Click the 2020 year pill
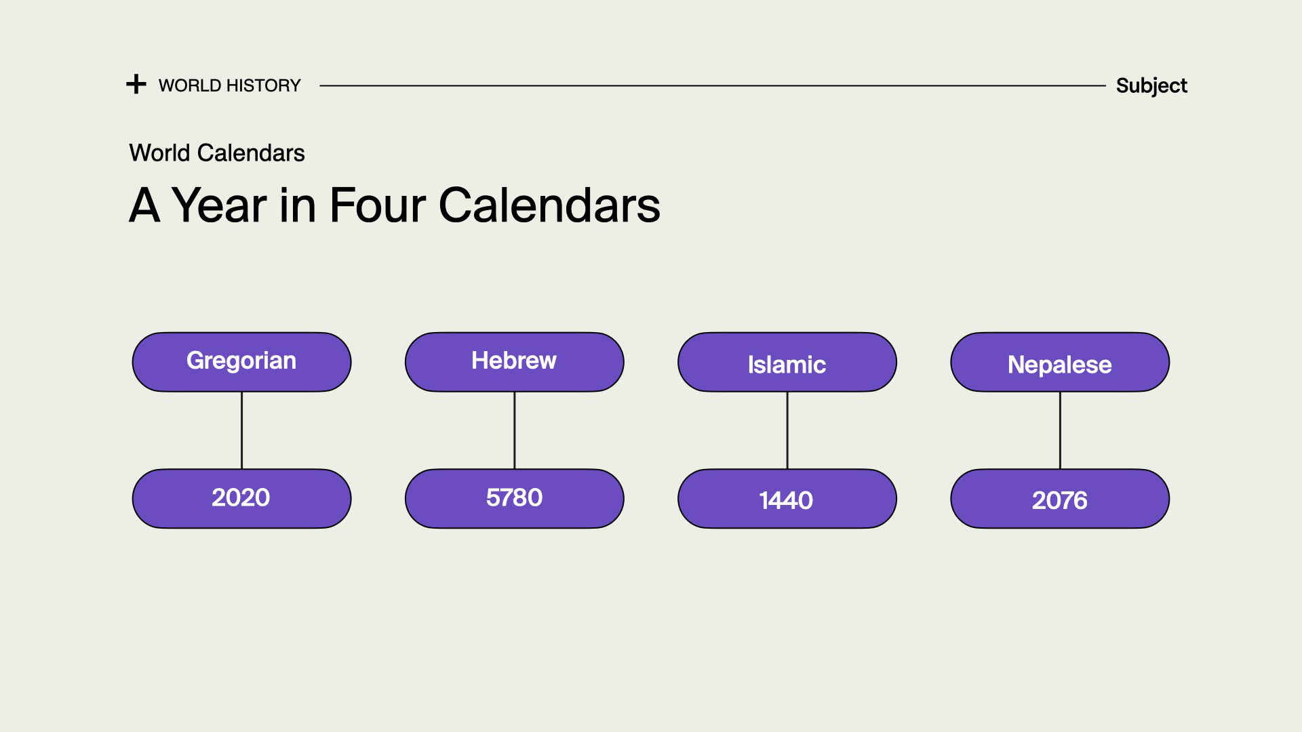Screen dimensions: 1302x732 pos(241,499)
